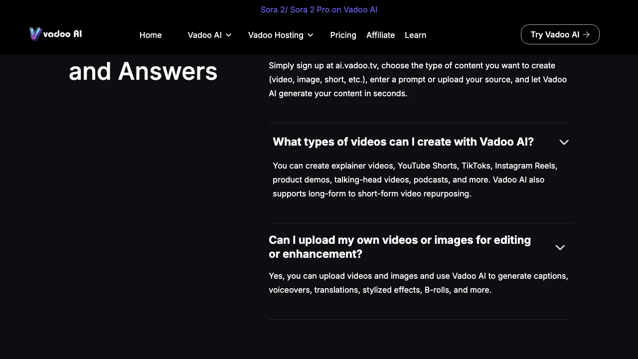
Task: Expand the Vadoo AI dropdown chevron
Action: pyautogui.click(x=229, y=35)
